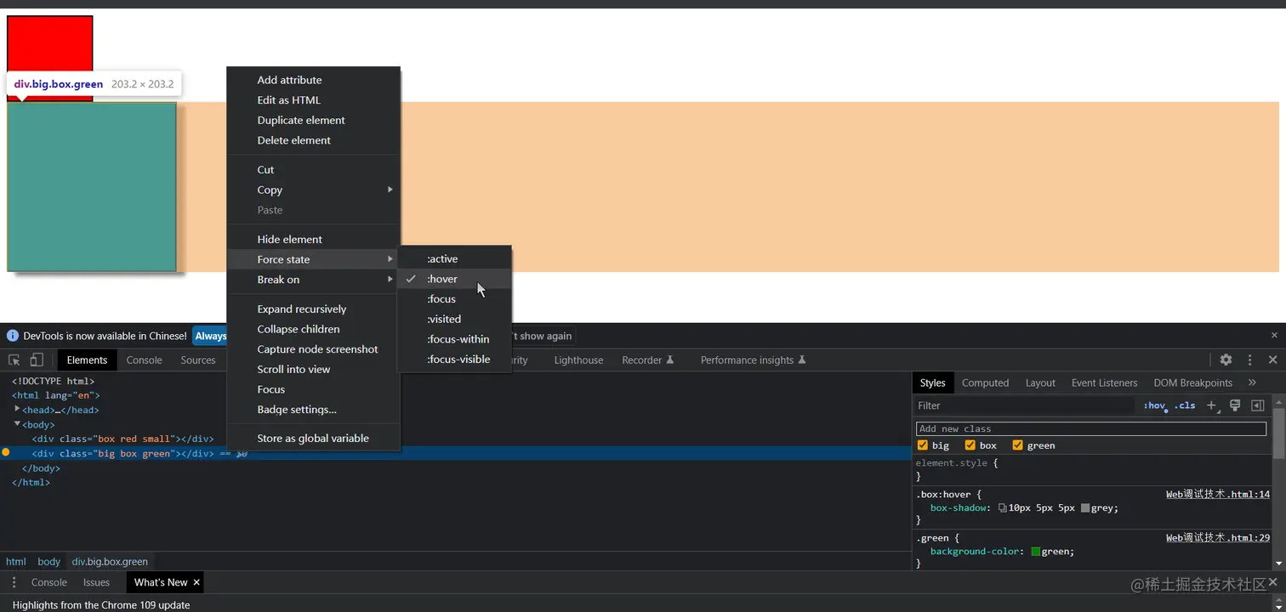Screen dimensions: 1286x612
Task: Uncheck the green class checkbox
Action: (1018, 445)
